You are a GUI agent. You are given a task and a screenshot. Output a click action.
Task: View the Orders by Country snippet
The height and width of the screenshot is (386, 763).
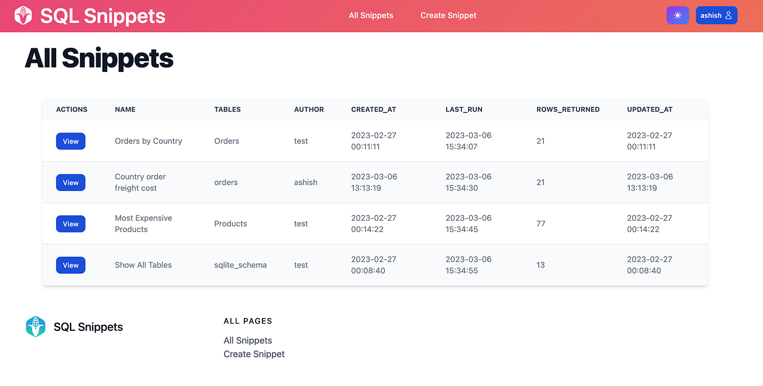pyautogui.click(x=70, y=141)
